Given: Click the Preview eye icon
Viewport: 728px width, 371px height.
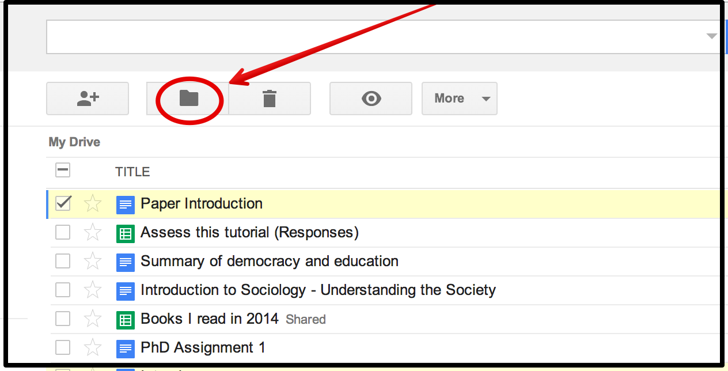Looking at the screenshot, I should point(371,99).
